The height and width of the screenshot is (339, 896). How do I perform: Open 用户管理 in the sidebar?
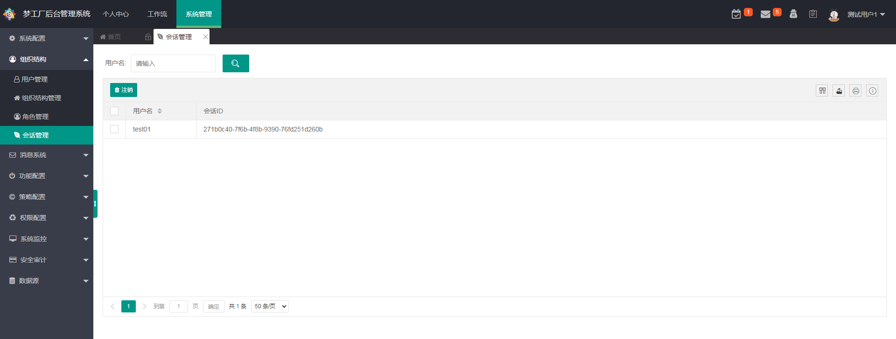tap(47, 79)
